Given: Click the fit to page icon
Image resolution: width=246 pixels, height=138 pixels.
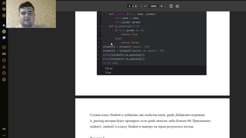Looking at the screenshot, I should (x=171, y=6).
